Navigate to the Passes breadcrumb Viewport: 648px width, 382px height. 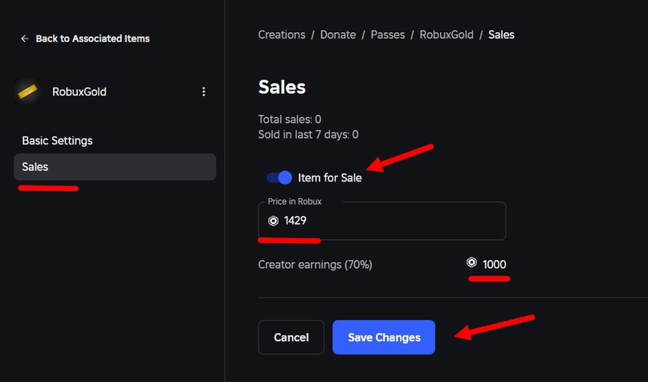click(x=387, y=35)
